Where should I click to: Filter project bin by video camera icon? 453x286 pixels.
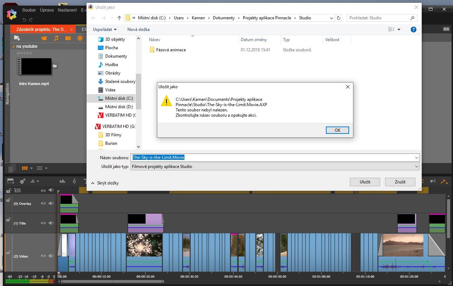tap(44, 38)
